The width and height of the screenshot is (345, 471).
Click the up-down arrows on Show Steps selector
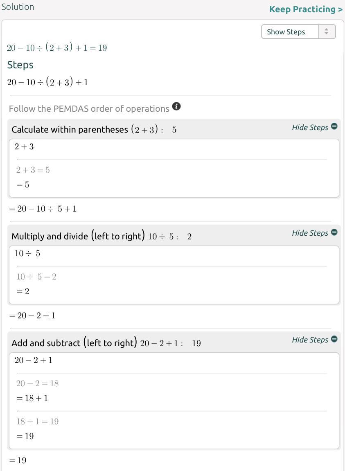pyautogui.click(x=326, y=32)
